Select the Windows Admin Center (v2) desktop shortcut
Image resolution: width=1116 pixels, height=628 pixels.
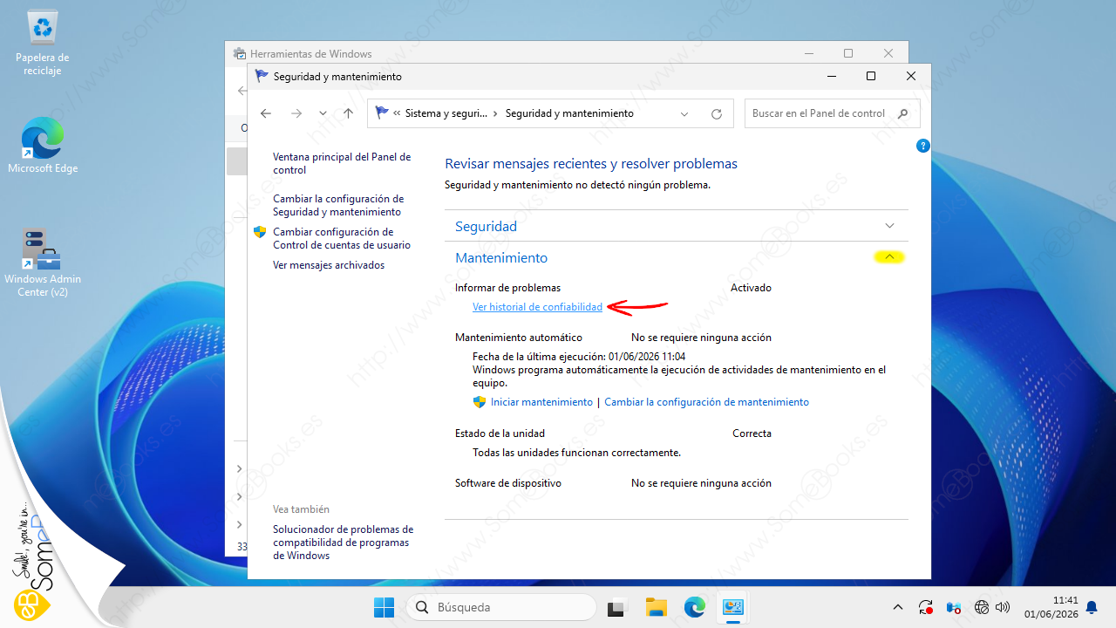43,263
